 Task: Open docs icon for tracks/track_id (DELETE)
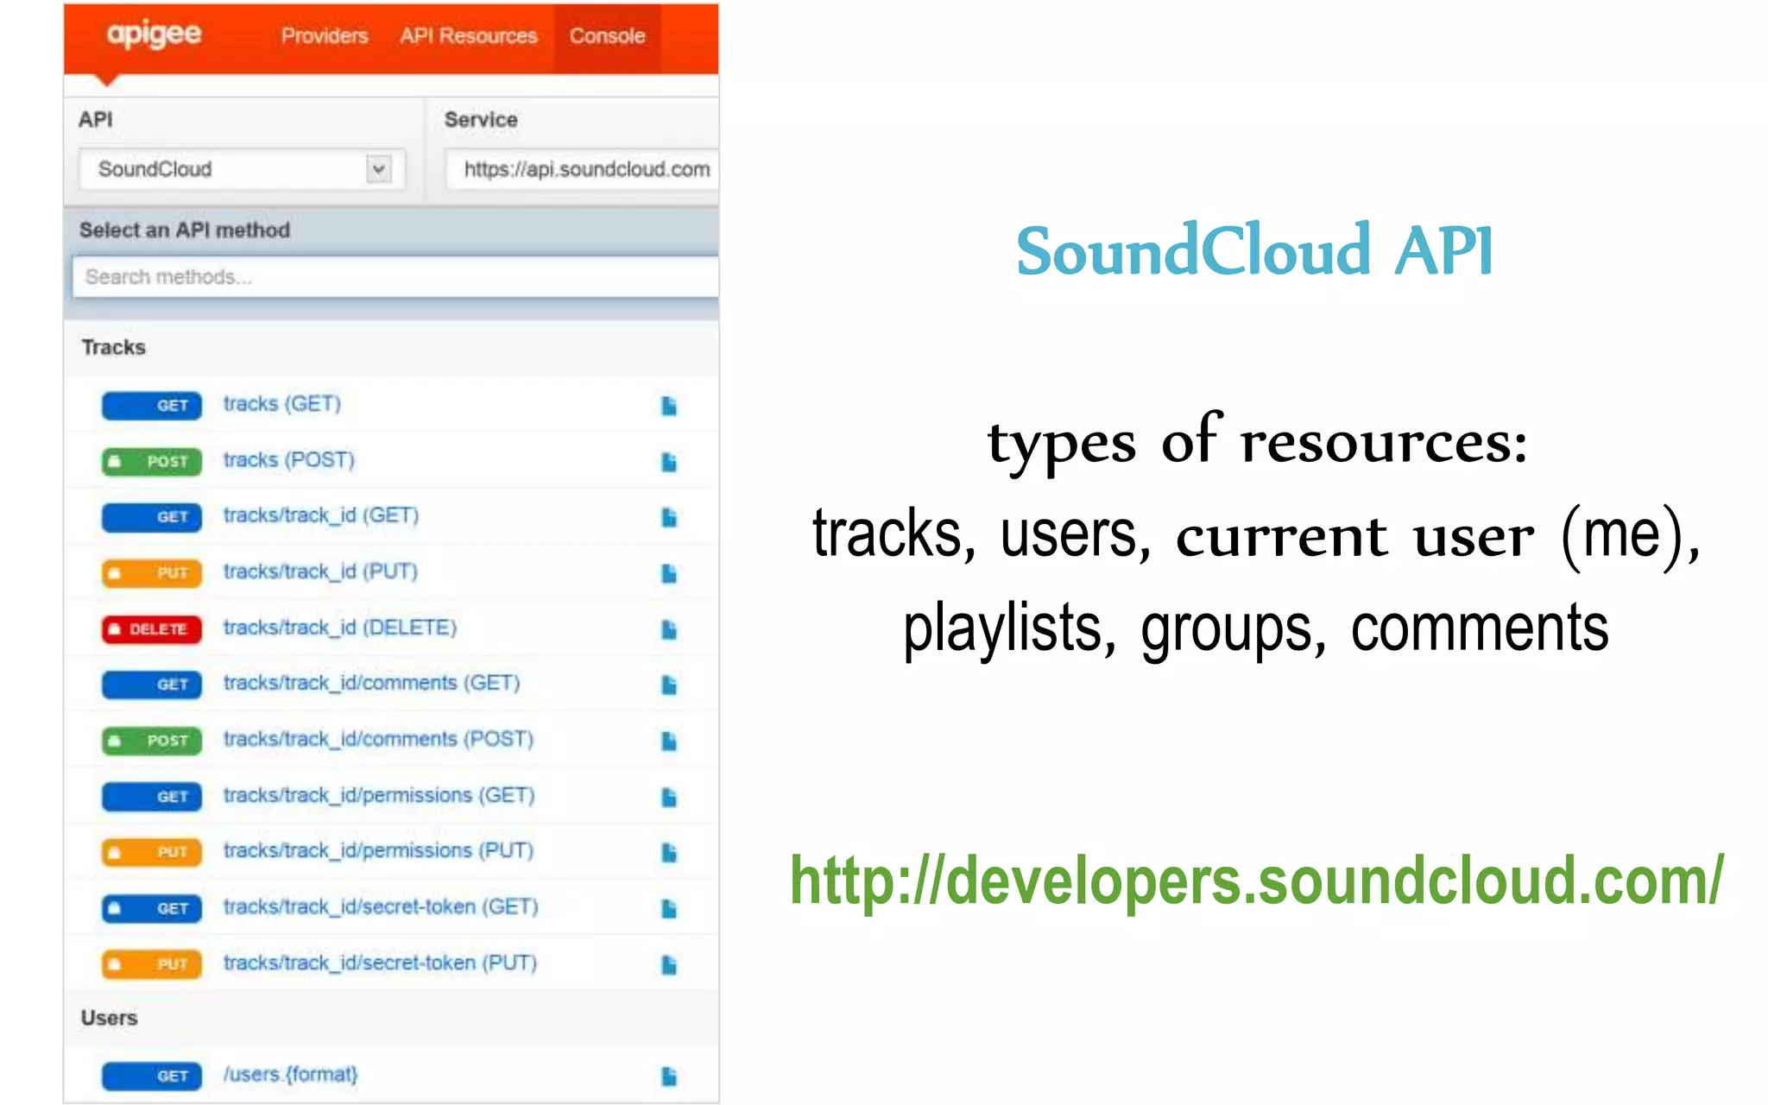click(x=669, y=629)
